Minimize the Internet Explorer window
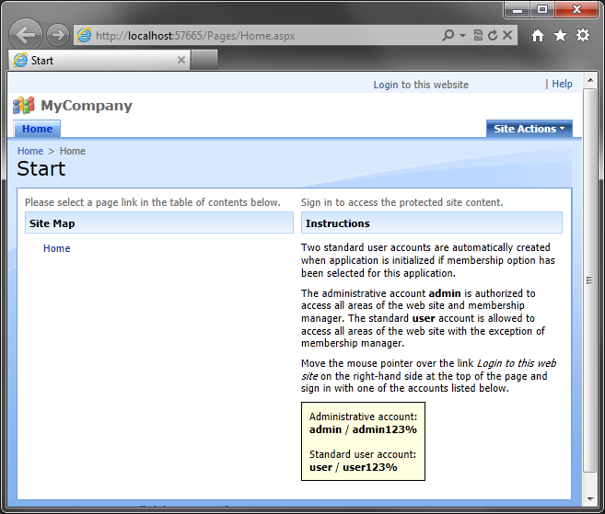605x514 pixels. [x=518, y=10]
